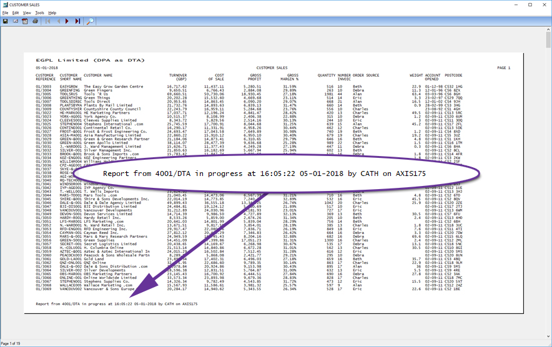Click 'Continental Retail Co.' customer name
Viewport: 552px width, 347px height.
[108, 128]
